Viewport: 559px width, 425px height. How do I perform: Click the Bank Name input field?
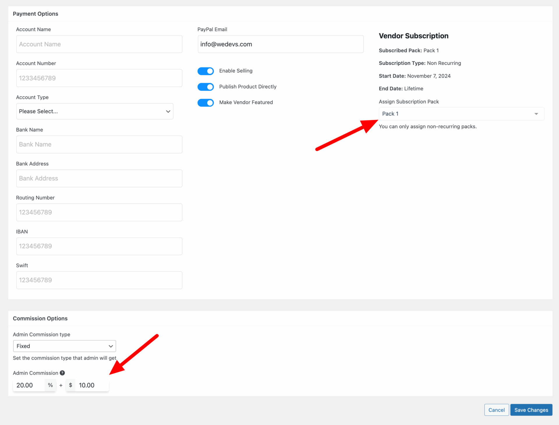(99, 145)
